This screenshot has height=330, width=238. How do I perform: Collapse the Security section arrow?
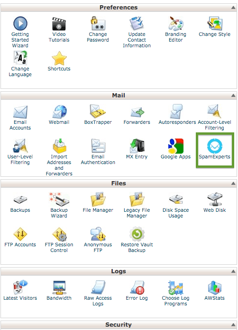tap(233, 325)
